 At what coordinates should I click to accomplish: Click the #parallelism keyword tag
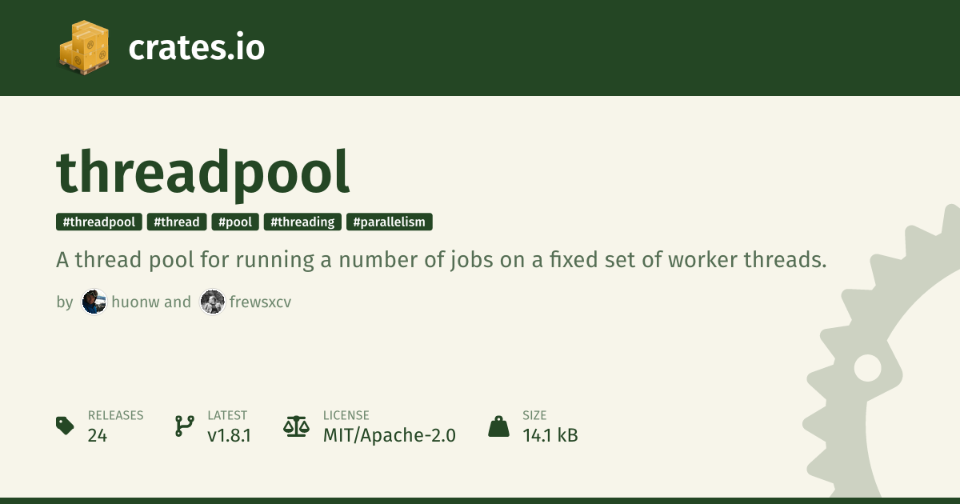tap(390, 222)
